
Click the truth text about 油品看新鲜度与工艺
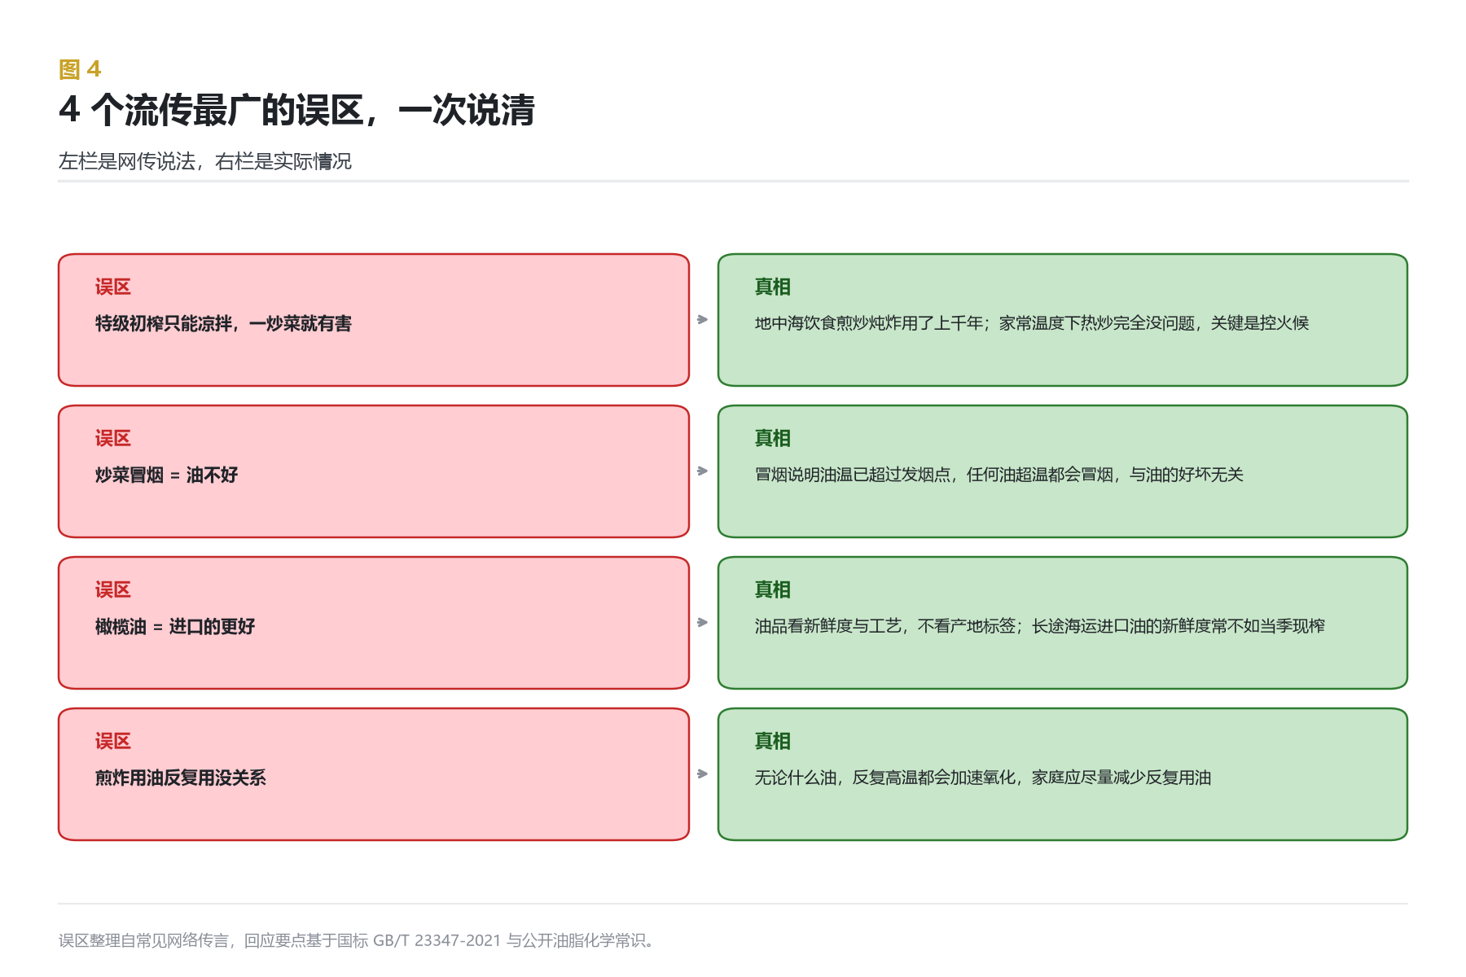[1039, 626]
